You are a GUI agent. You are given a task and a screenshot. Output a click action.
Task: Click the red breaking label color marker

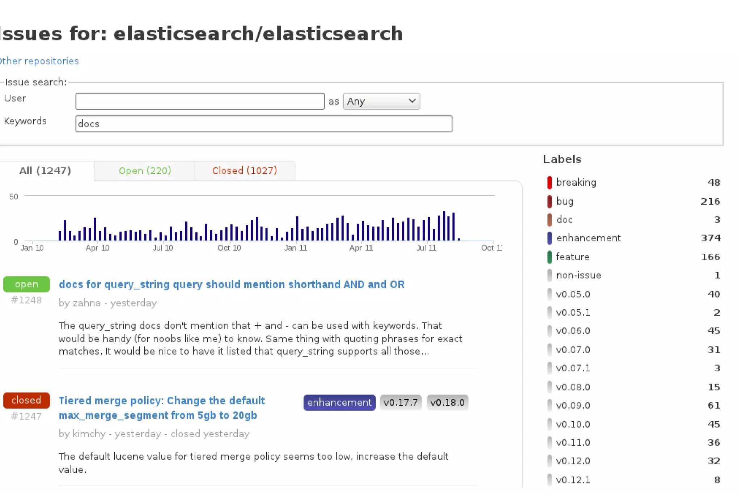click(549, 182)
